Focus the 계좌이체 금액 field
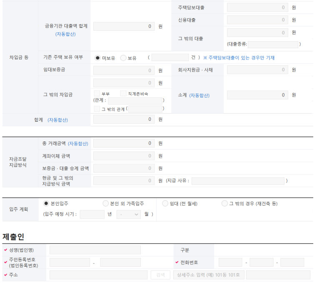Viewport: 322px width, 285px height. pos(124,156)
